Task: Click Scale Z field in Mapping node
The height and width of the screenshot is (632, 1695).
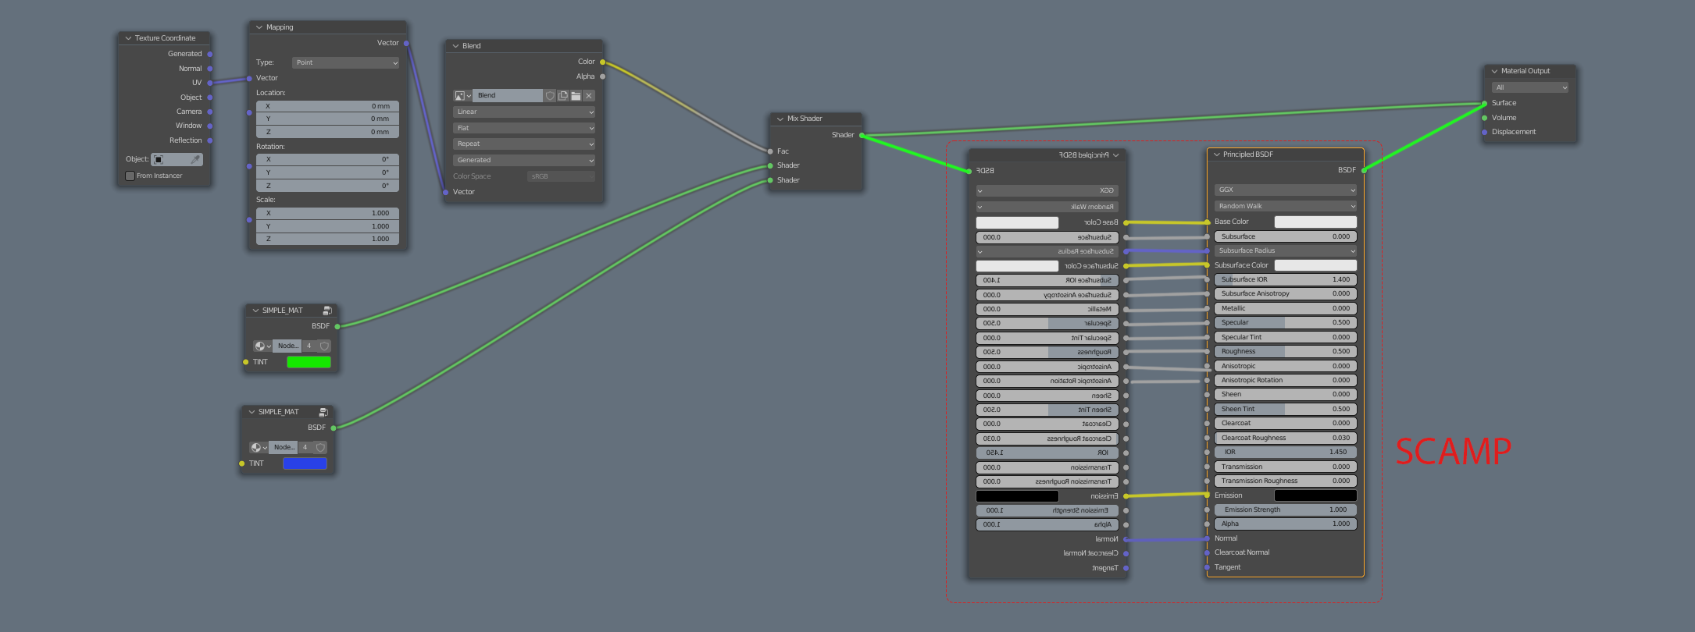Action: pyautogui.click(x=327, y=239)
